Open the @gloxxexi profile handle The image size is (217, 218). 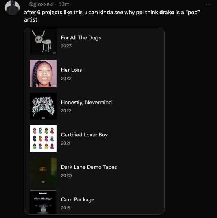point(41,4)
